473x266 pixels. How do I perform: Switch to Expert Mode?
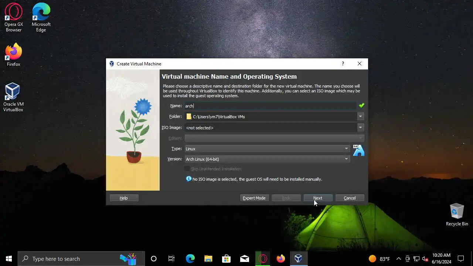click(254, 198)
